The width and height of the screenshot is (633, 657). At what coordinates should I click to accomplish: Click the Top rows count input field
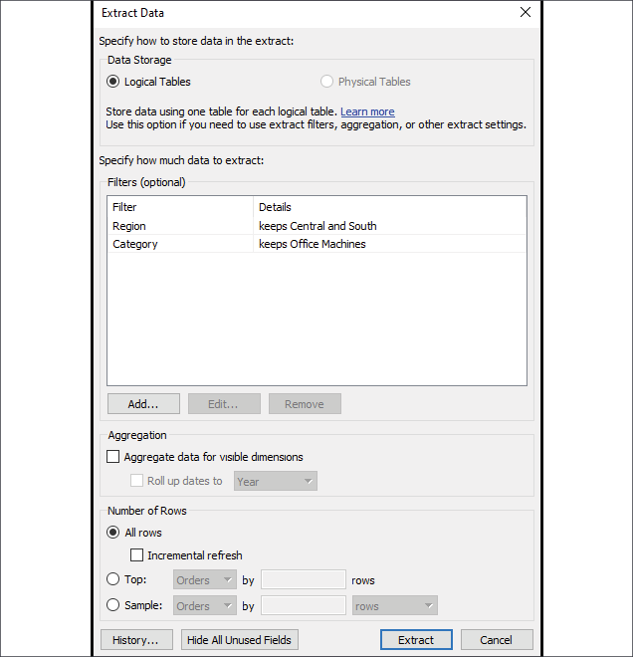click(304, 580)
